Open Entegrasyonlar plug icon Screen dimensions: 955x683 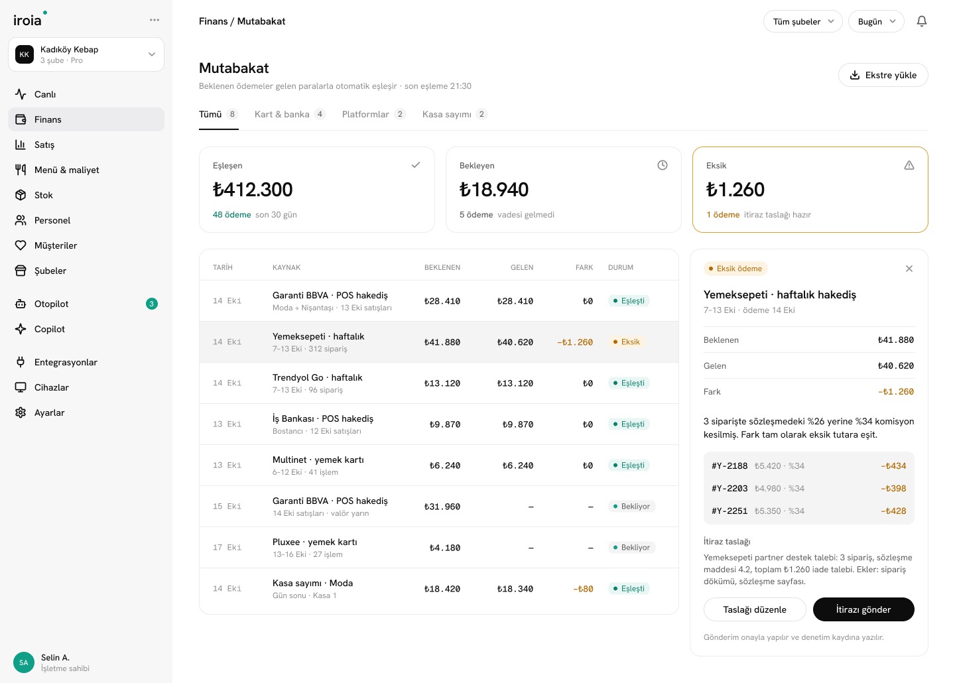(x=21, y=362)
